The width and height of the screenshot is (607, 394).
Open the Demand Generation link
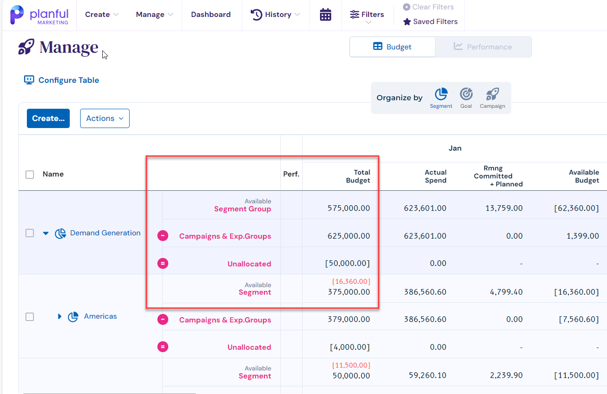105,233
